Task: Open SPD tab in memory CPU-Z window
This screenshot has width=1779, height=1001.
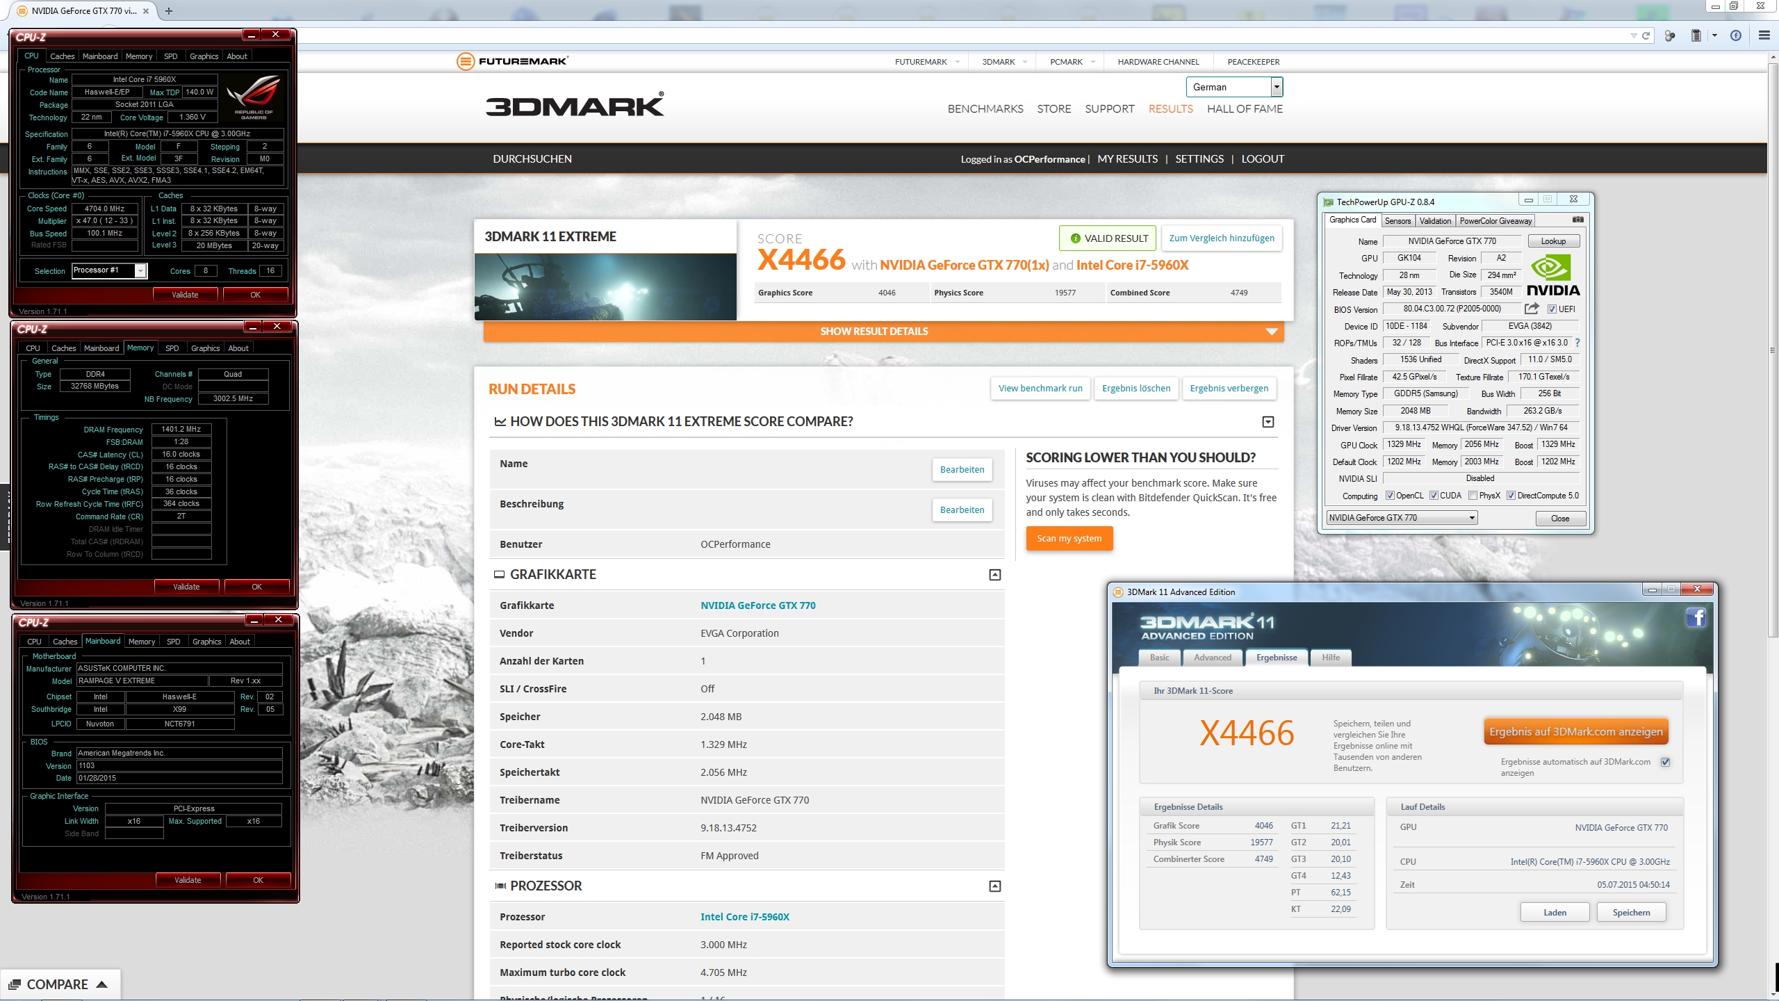Action: coord(172,348)
